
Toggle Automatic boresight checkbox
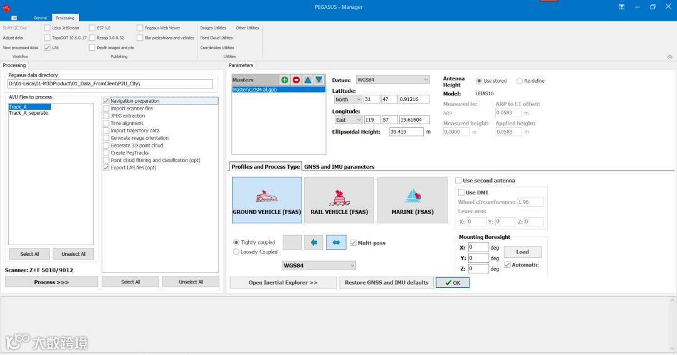pos(507,265)
